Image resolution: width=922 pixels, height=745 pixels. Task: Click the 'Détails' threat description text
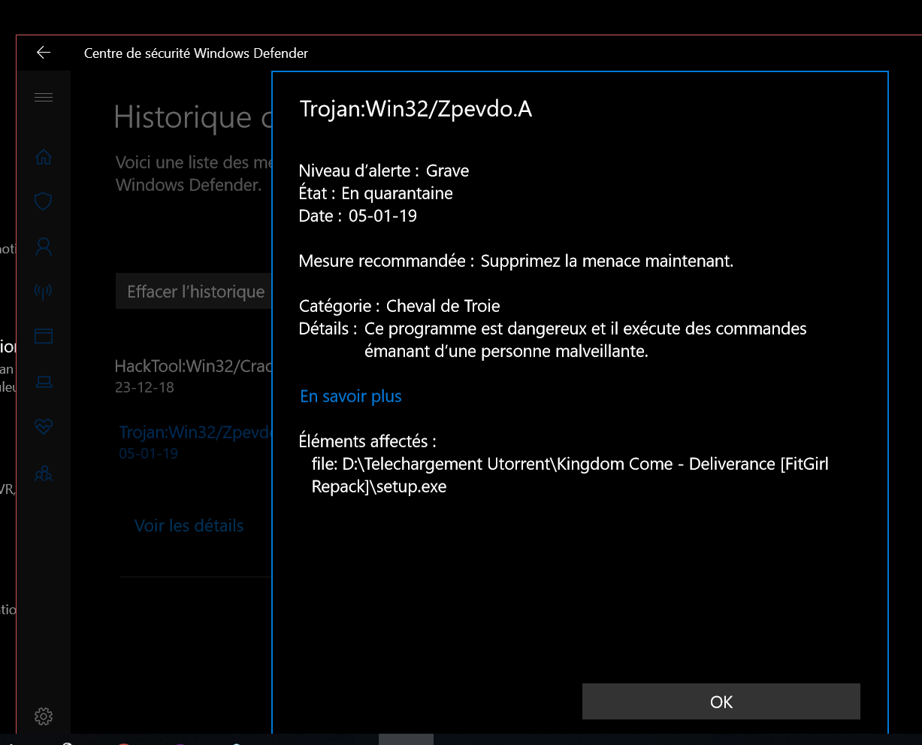point(553,340)
